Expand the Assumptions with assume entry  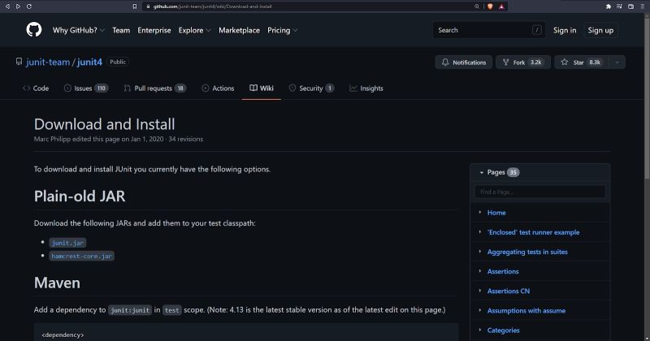(480, 310)
